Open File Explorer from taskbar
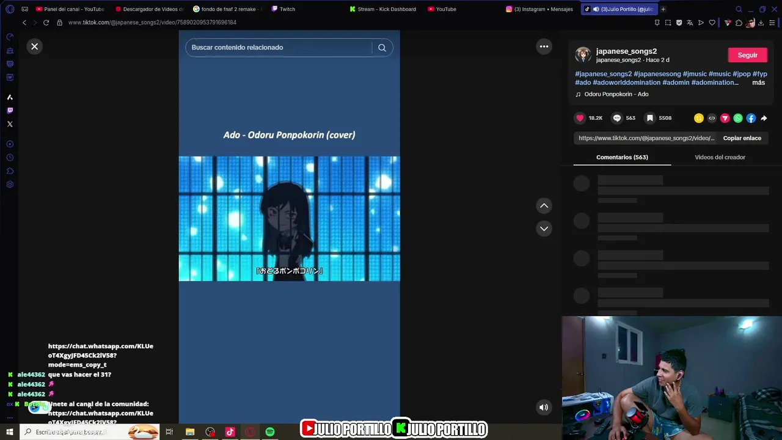The width and height of the screenshot is (782, 440). pyautogui.click(x=190, y=432)
